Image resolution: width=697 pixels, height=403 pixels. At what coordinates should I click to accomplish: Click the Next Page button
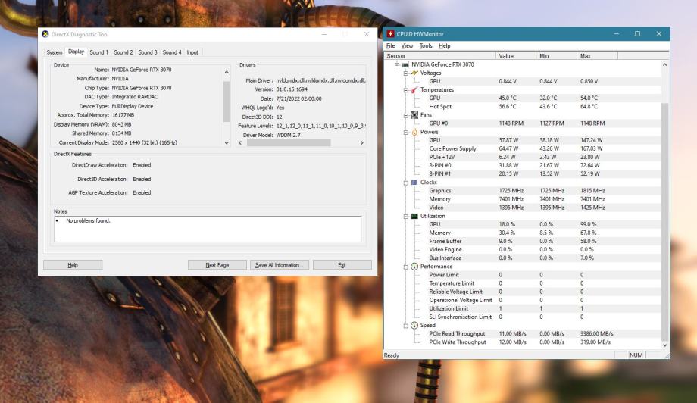point(217,265)
